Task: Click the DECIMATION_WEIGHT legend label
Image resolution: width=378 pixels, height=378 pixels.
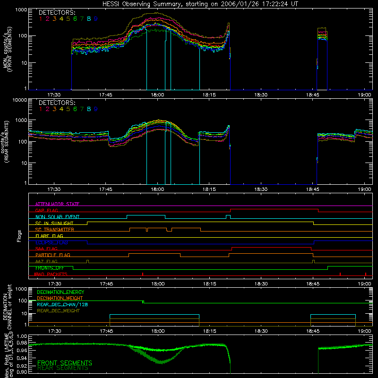Action: pyautogui.click(x=60, y=298)
